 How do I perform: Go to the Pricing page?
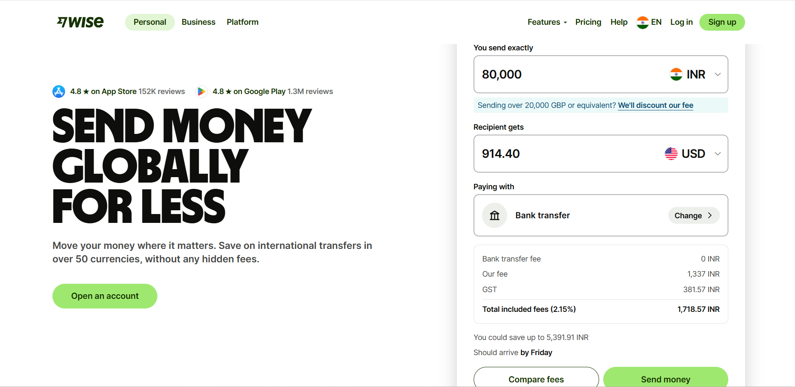(x=588, y=22)
